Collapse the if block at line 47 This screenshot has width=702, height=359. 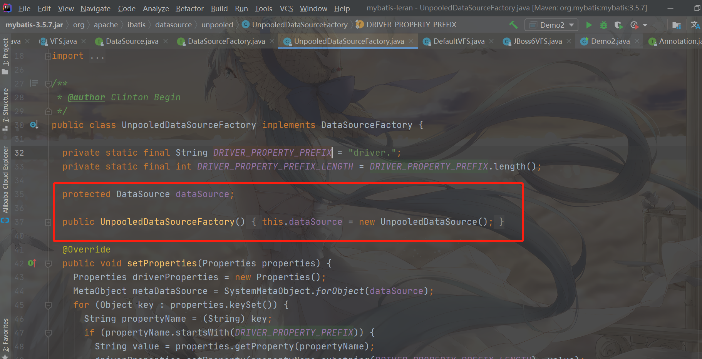[x=48, y=333]
